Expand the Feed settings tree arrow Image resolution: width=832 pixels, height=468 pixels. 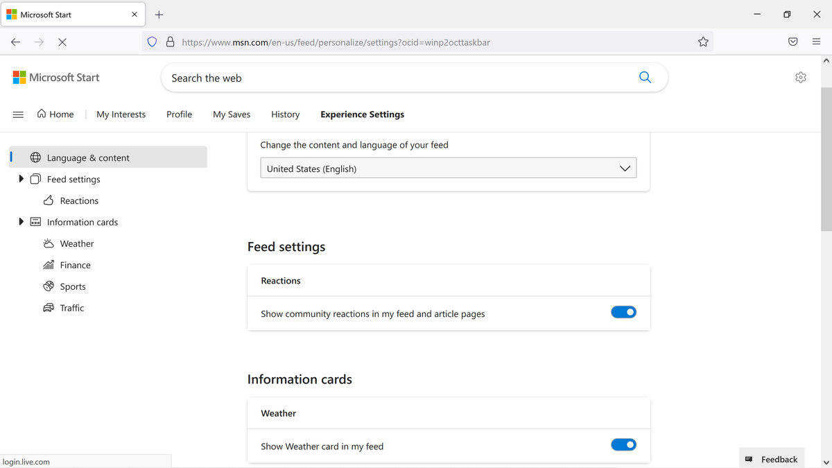[21, 179]
